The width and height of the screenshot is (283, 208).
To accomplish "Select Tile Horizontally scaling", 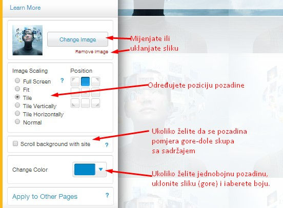I will pos(17,113).
